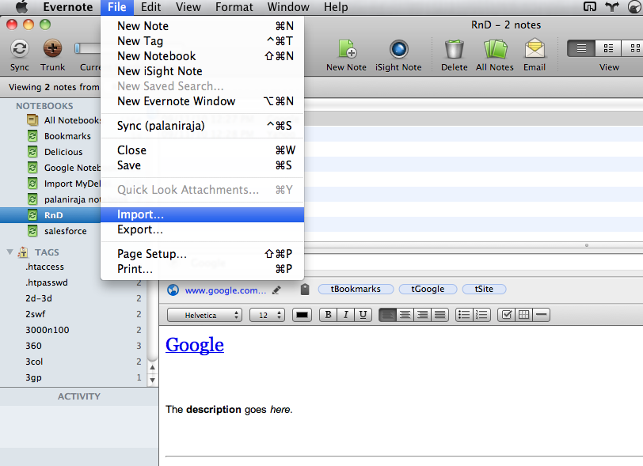Click the Sync toolbar icon

click(19, 49)
